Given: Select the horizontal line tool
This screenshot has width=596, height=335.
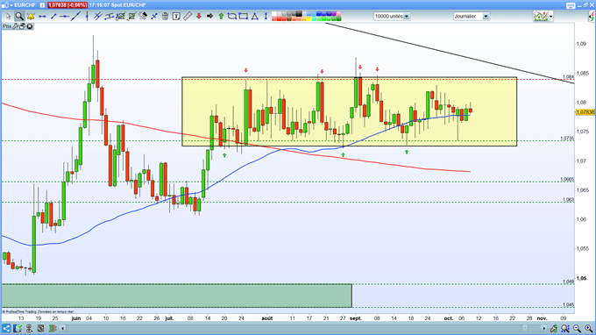Looking at the screenshot, I should pos(64,17).
